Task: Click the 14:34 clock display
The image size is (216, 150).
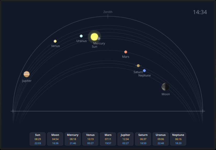Action: tap(200, 12)
